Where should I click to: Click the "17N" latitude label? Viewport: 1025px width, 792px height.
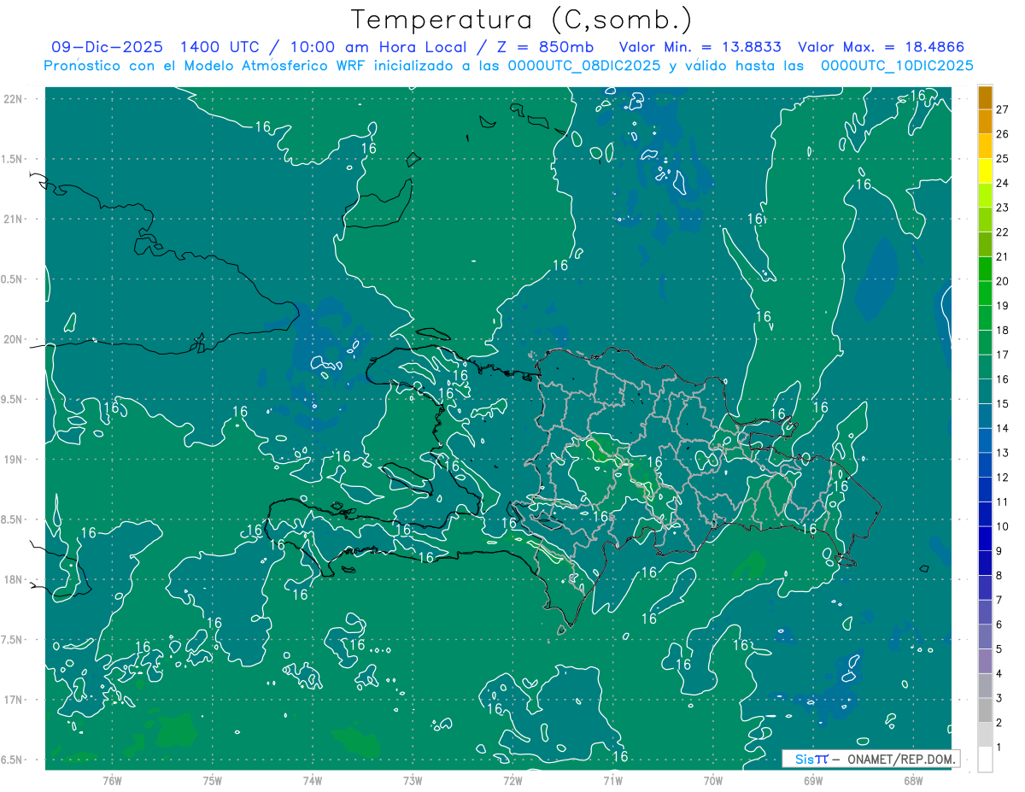14,700
